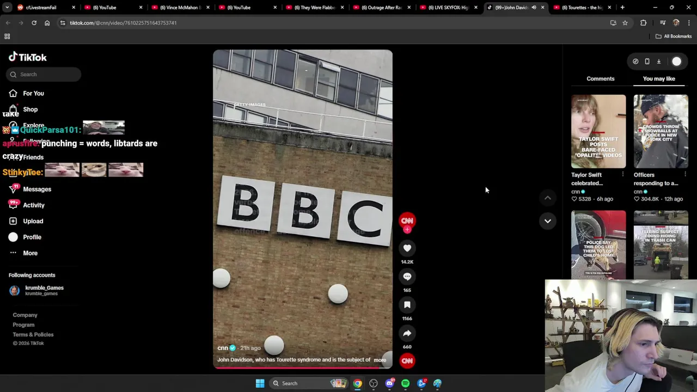Open the Windows Start menu
Image resolution: width=697 pixels, height=392 pixels.
pos(260,383)
